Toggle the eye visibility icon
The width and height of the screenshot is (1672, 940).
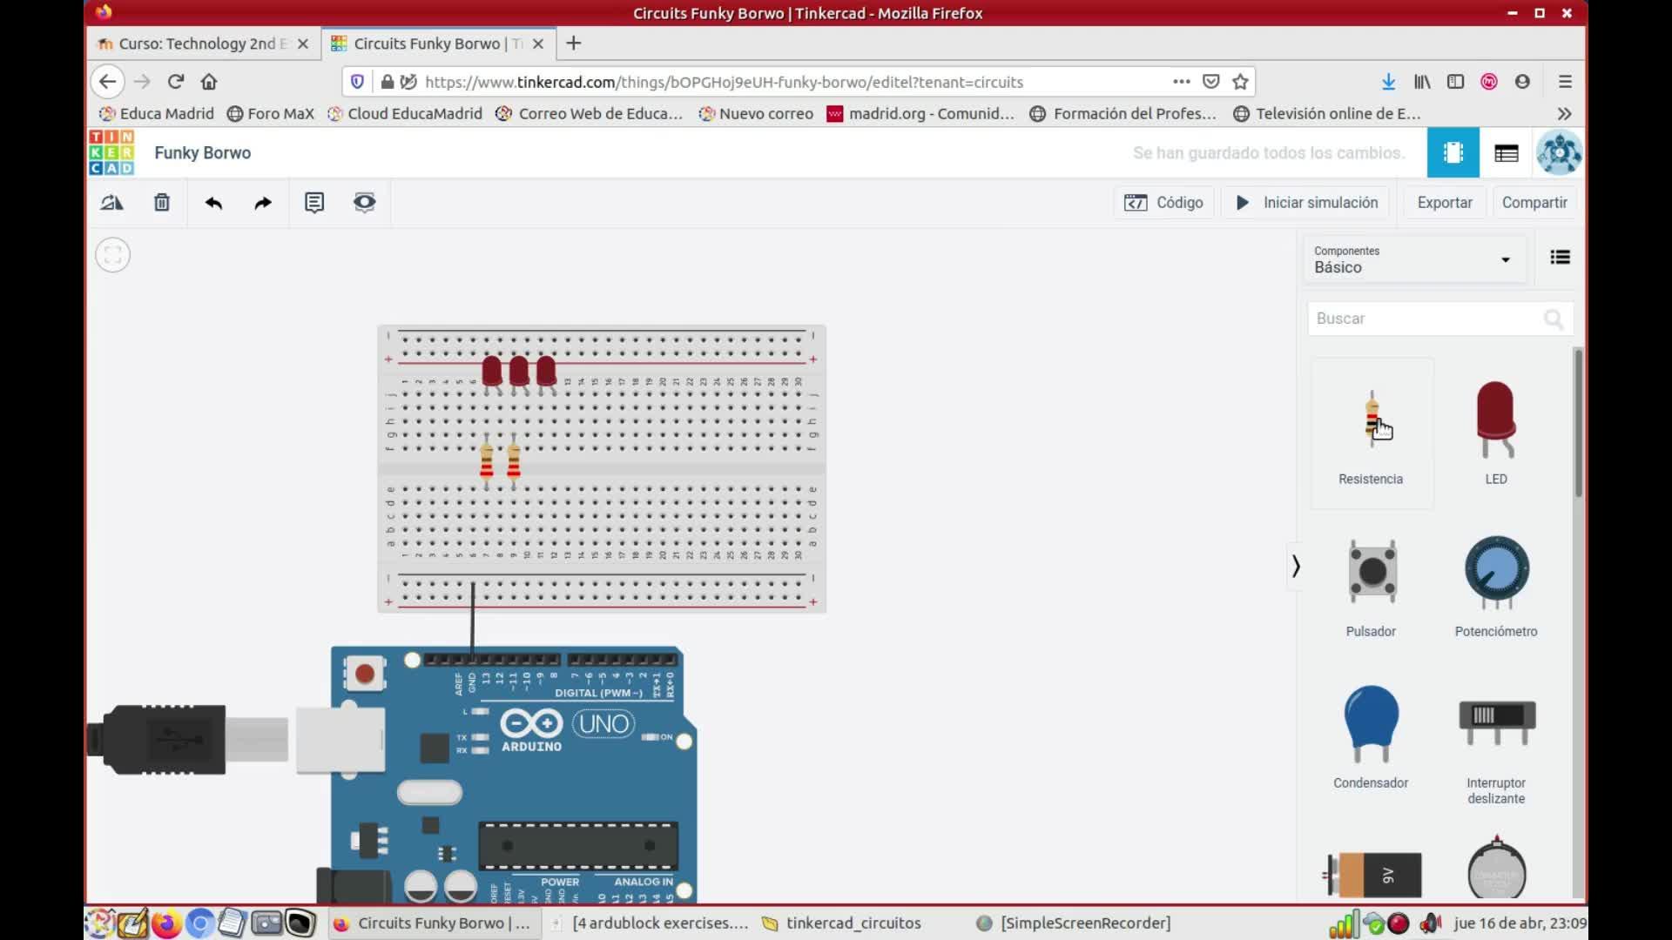pyautogui.click(x=364, y=203)
